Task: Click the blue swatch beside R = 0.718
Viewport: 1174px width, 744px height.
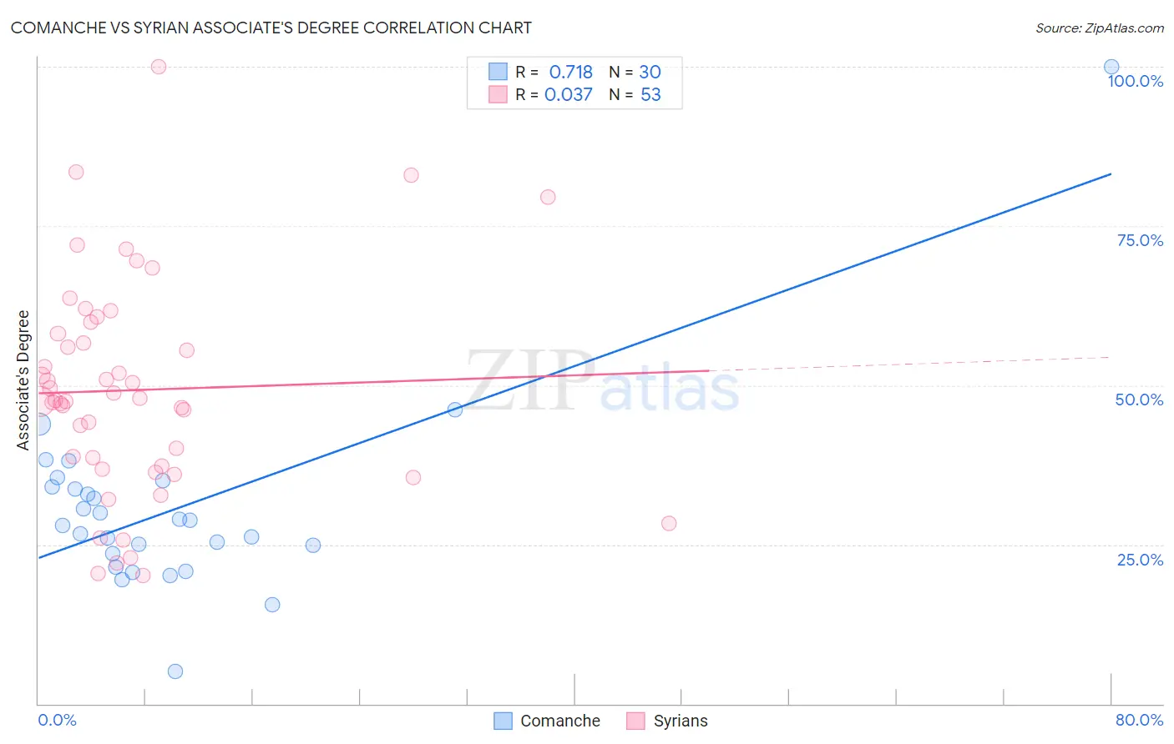Action: point(498,72)
